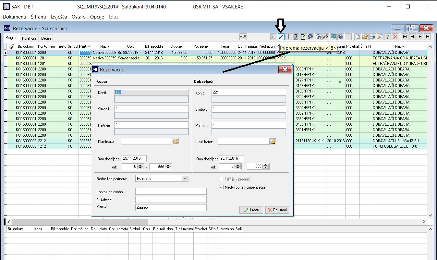This screenshot has width=437, height=260.
Task: Click the open folder toolbar icon
Action: click(365, 37)
